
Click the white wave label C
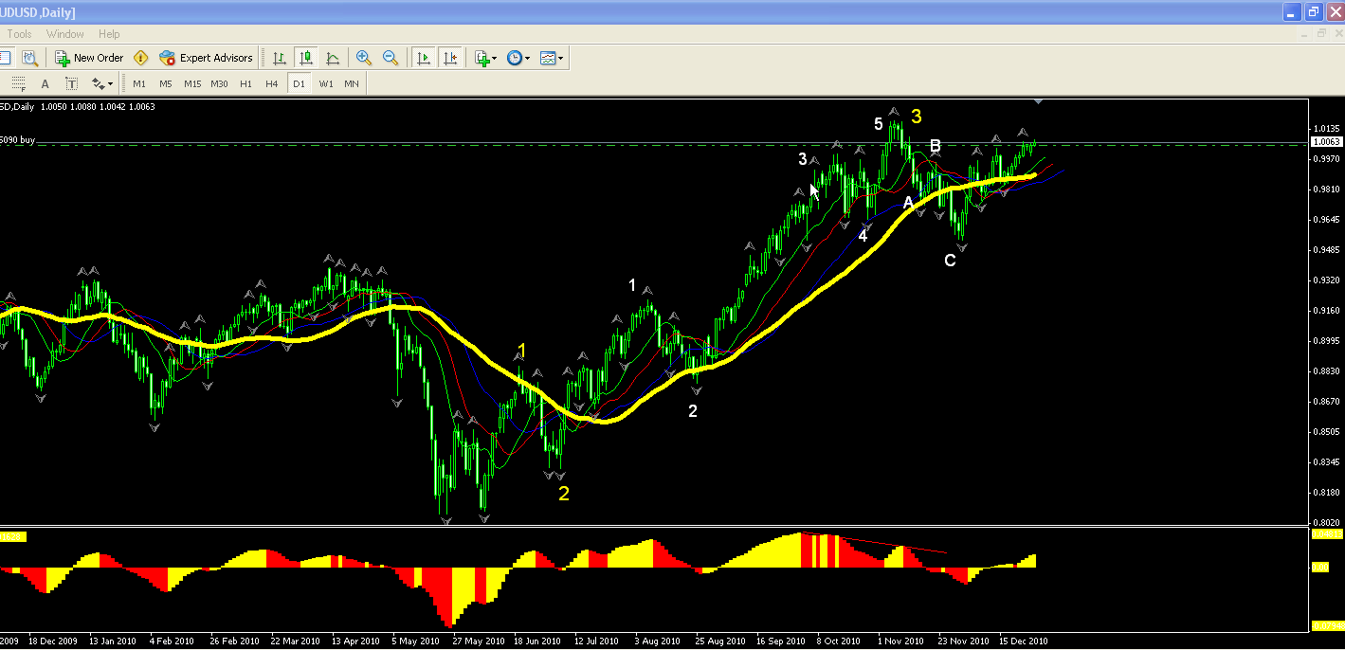(x=950, y=261)
